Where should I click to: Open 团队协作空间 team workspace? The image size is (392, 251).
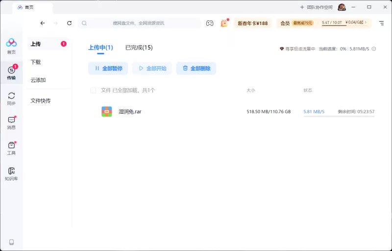[320, 7]
